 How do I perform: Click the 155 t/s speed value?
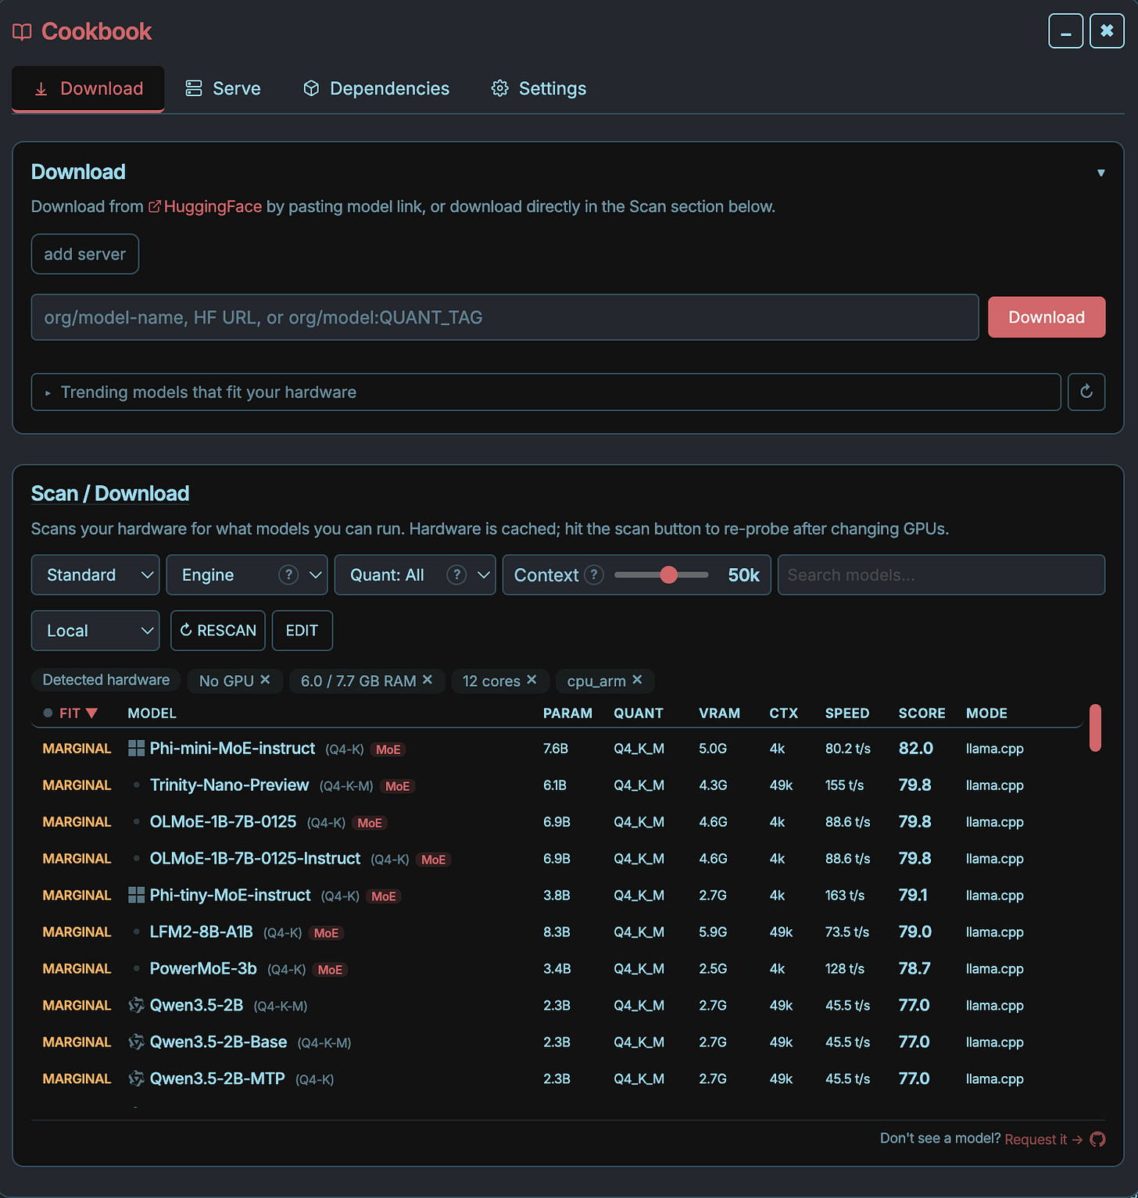(x=844, y=785)
